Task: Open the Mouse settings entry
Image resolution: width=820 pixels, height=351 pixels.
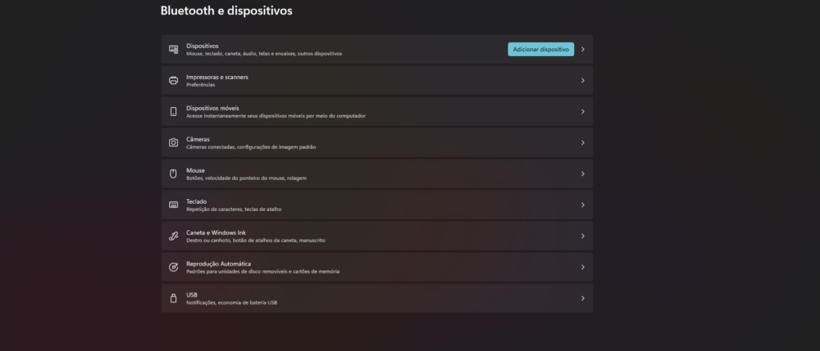Action: [377, 174]
